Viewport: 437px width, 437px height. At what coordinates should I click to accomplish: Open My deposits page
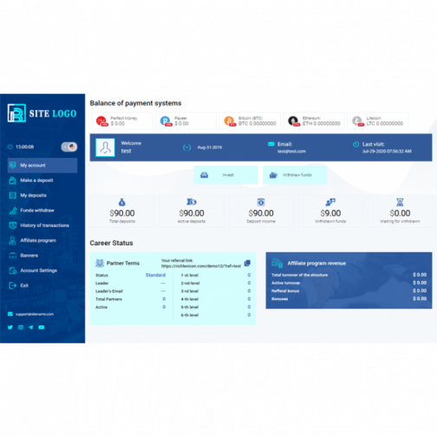33,195
